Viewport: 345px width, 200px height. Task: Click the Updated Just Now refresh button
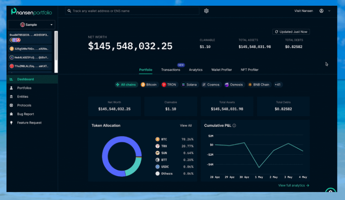coord(291,32)
